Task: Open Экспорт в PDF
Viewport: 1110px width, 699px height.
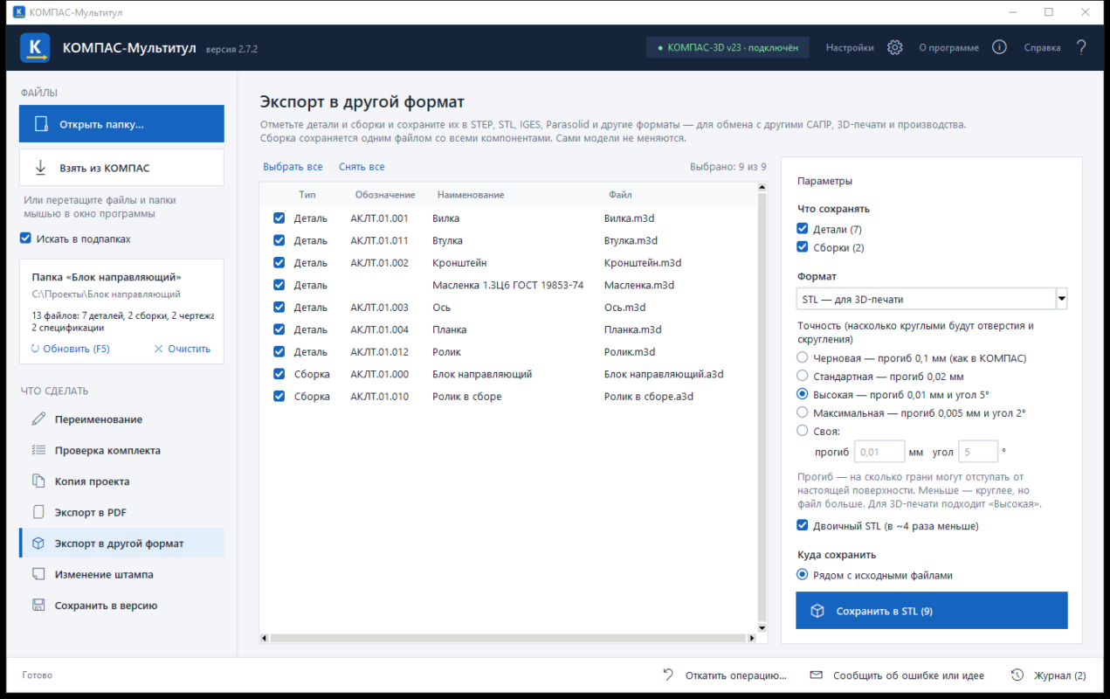Action: 121,513
